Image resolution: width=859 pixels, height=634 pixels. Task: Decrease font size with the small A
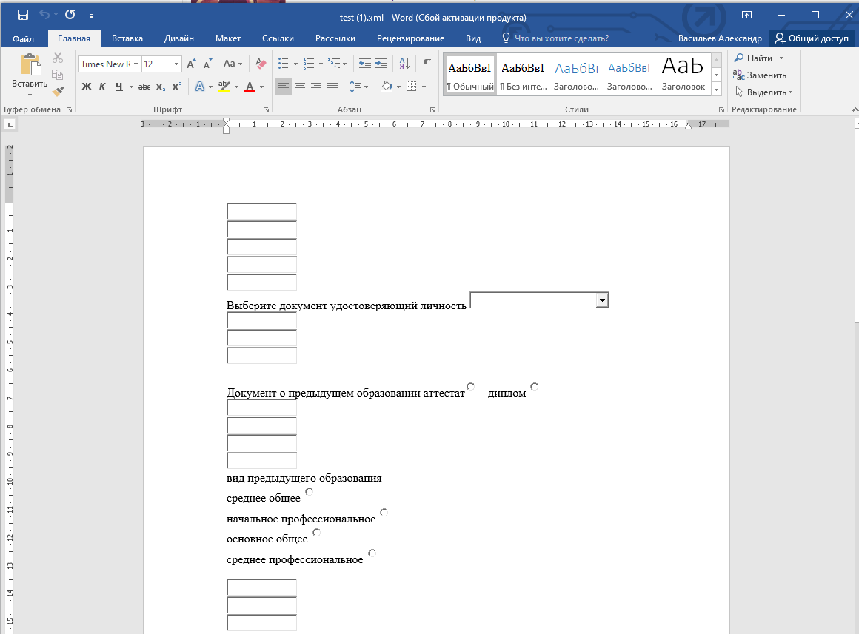pos(207,64)
